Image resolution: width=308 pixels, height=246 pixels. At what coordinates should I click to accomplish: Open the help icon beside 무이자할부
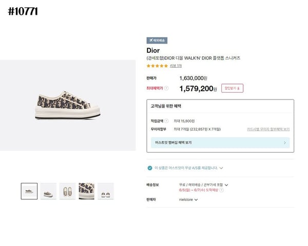[168, 129]
